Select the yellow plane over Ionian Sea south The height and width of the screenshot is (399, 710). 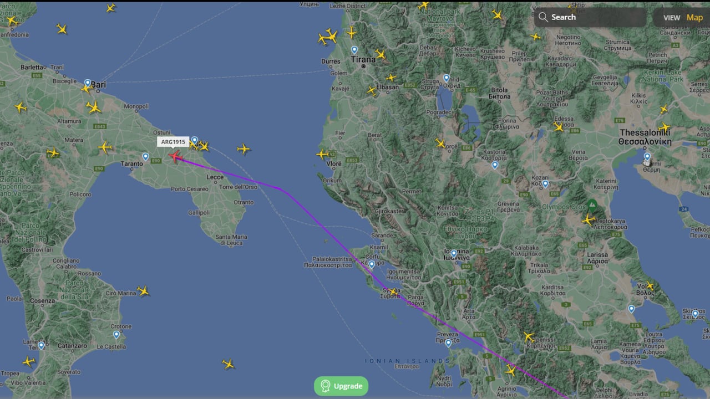[228, 364]
